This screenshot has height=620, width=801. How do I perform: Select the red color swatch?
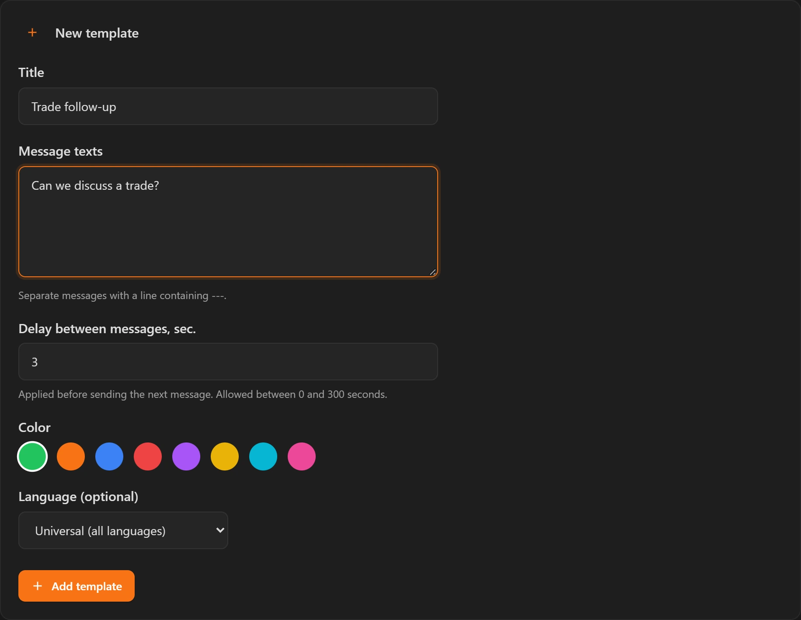(x=148, y=456)
